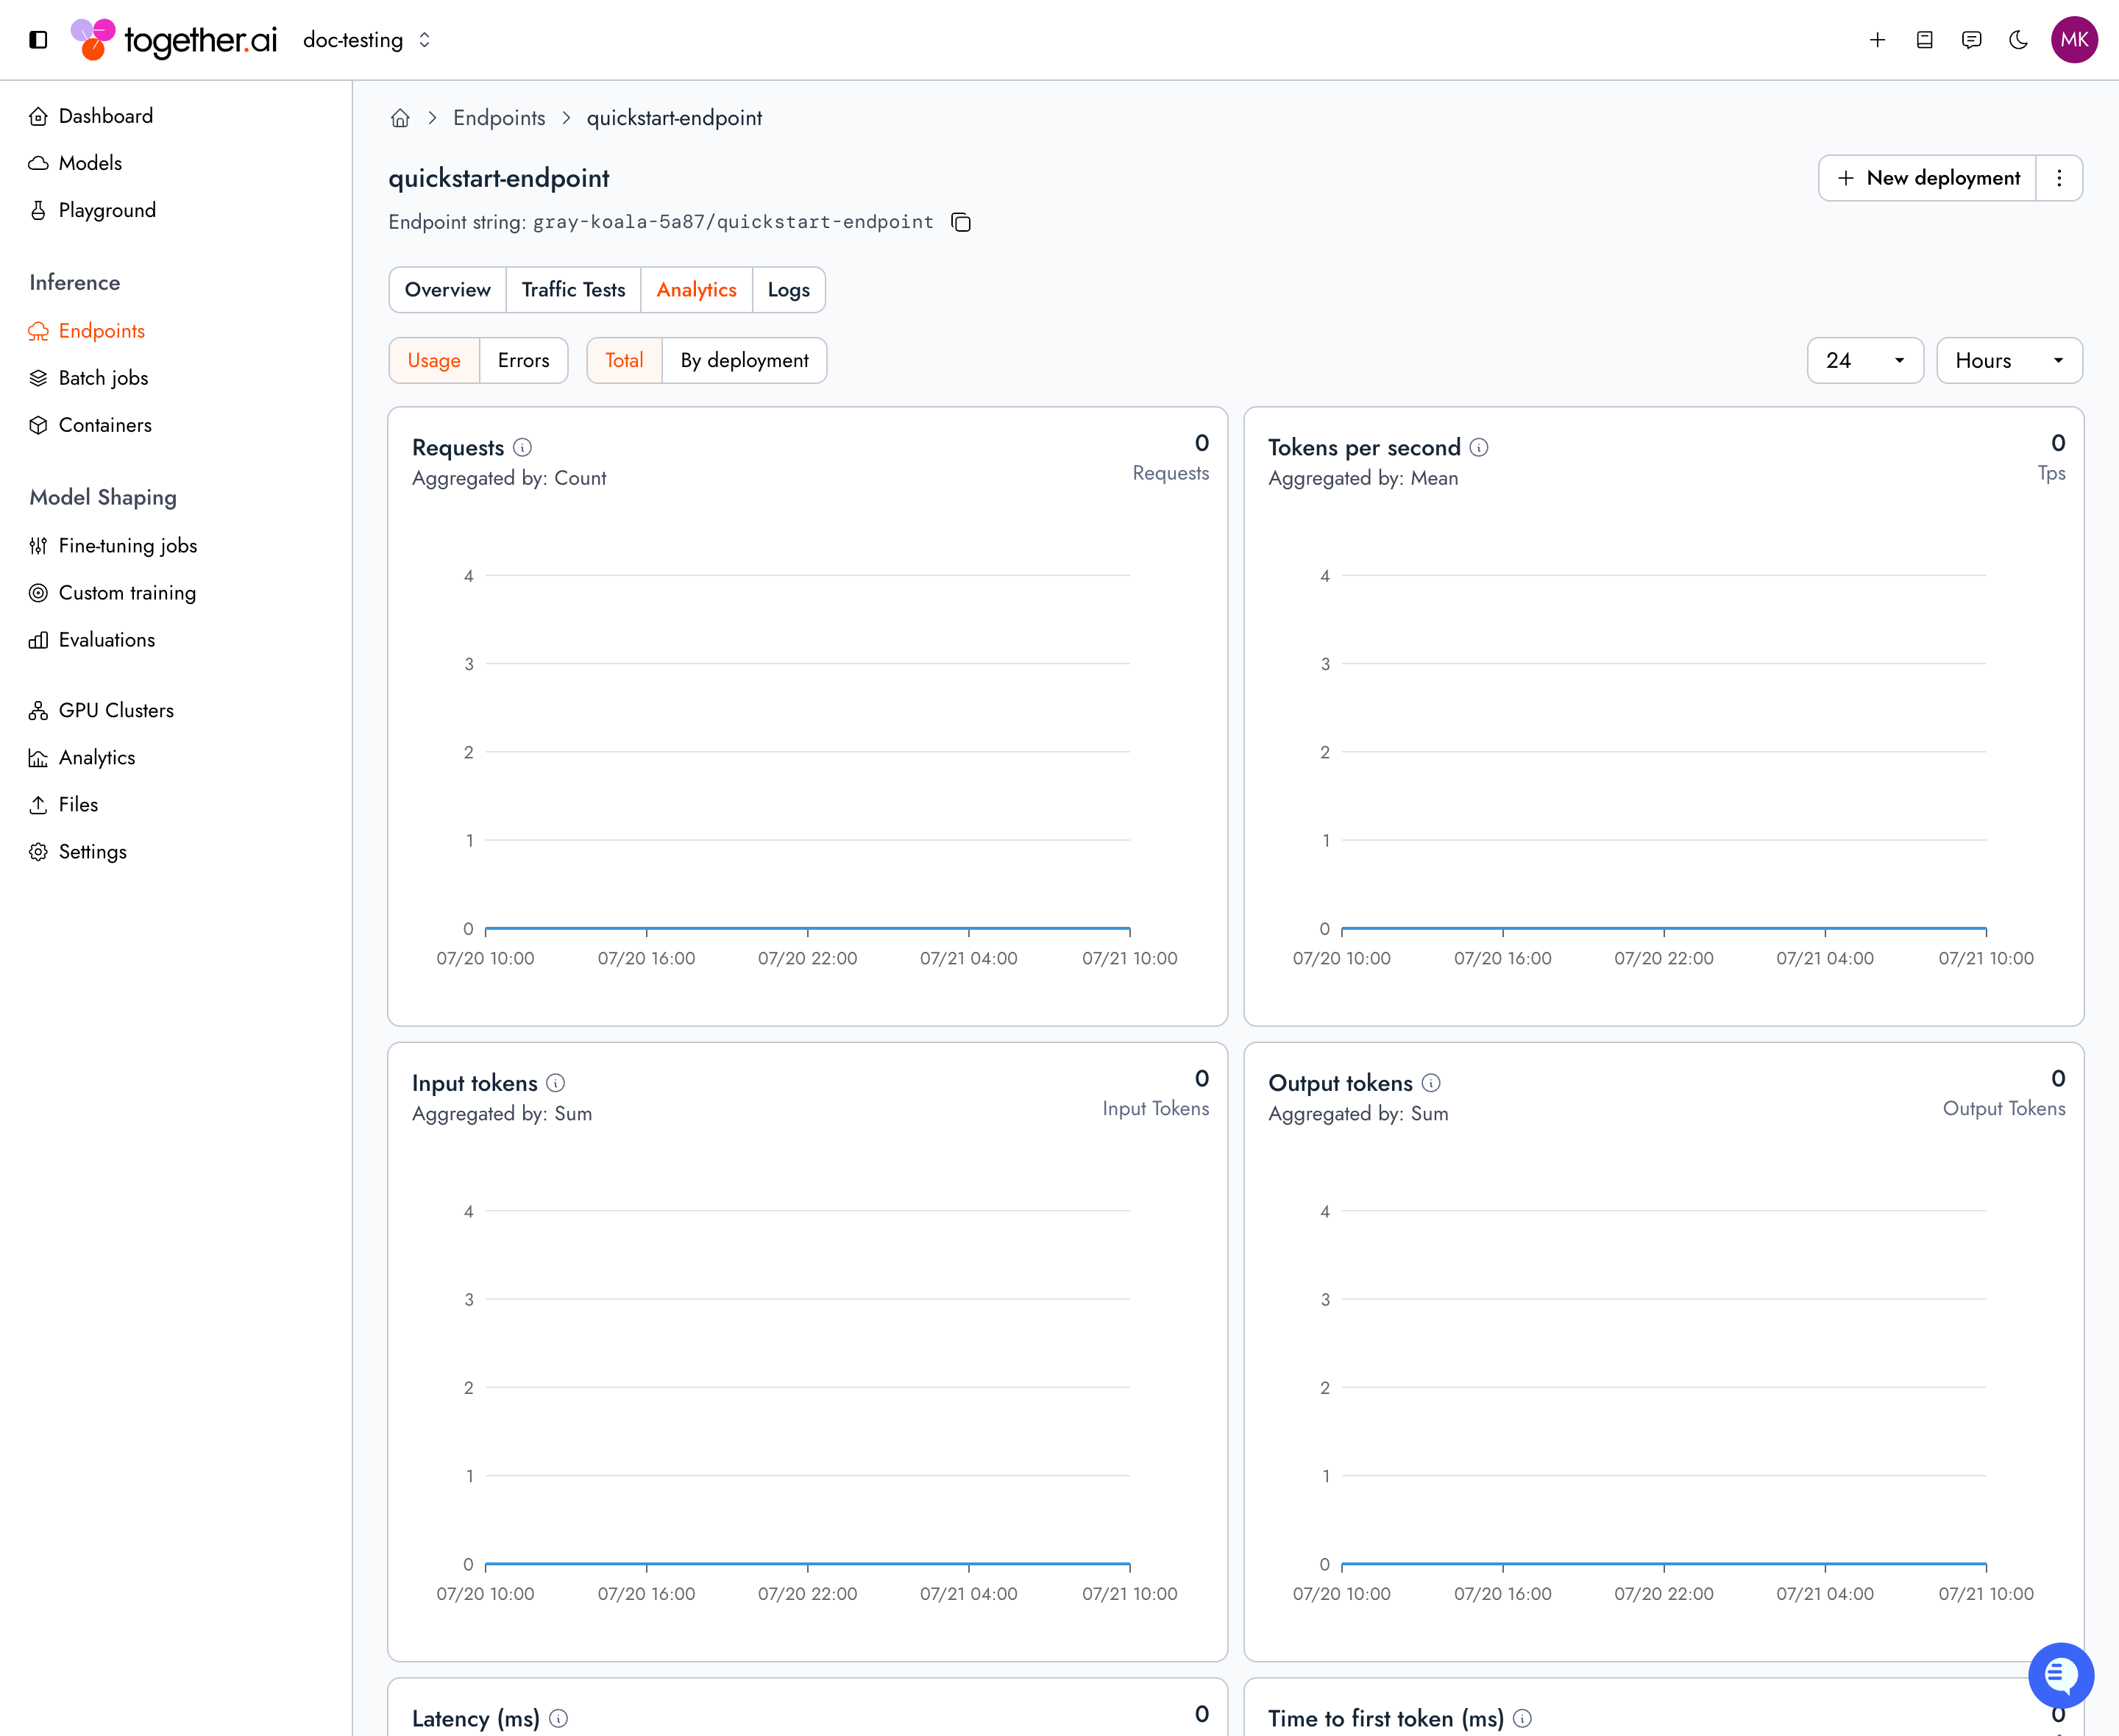Click the Settings gear icon

click(x=38, y=852)
